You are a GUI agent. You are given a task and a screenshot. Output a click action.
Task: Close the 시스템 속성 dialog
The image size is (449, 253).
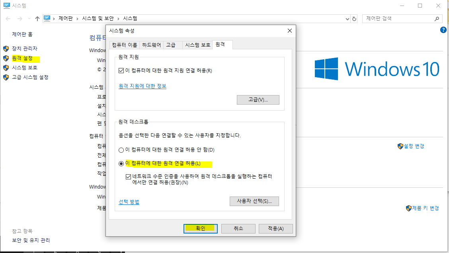290,31
